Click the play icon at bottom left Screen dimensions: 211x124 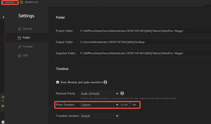(3, 122)
